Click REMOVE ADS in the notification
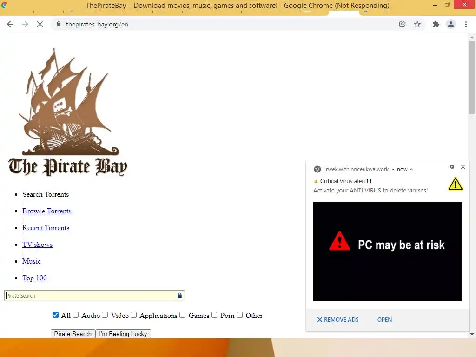 pyautogui.click(x=338, y=320)
